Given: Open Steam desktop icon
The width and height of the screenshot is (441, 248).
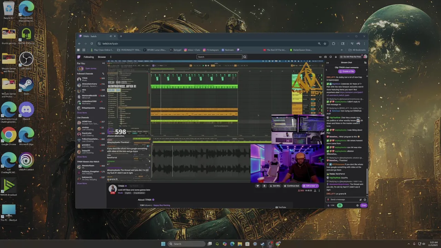Looking at the screenshot, I should [26, 86].
